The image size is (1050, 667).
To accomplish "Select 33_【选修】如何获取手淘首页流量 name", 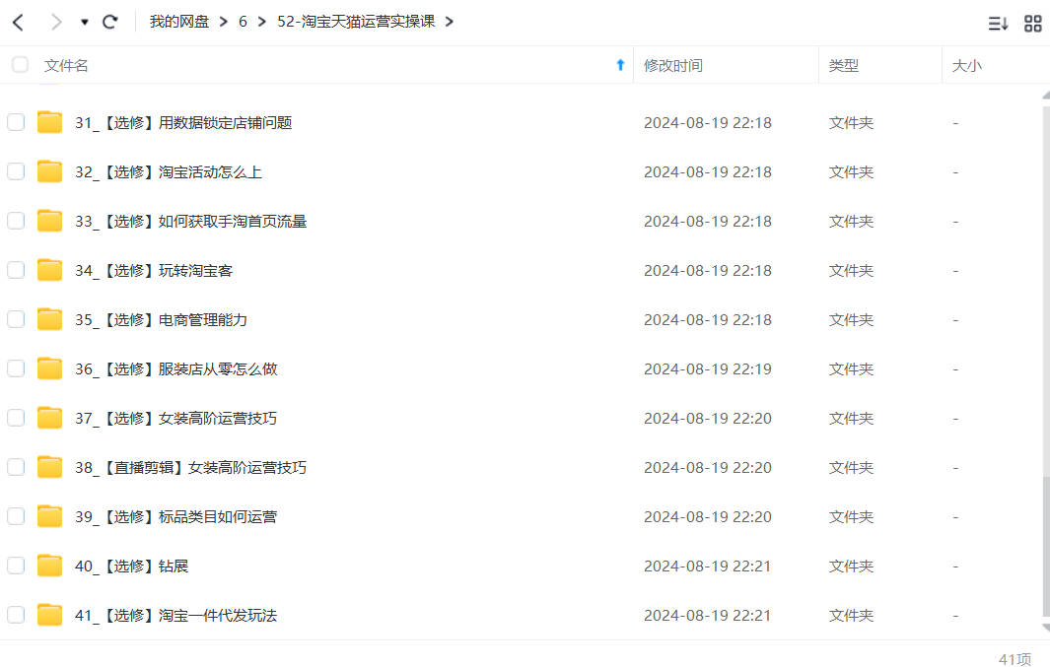I will point(191,222).
